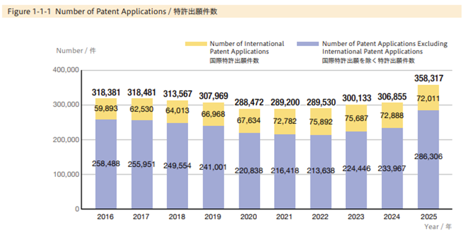
Task: Click the 'Year / 年' x-axis title
Action: click(x=438, y=227)
